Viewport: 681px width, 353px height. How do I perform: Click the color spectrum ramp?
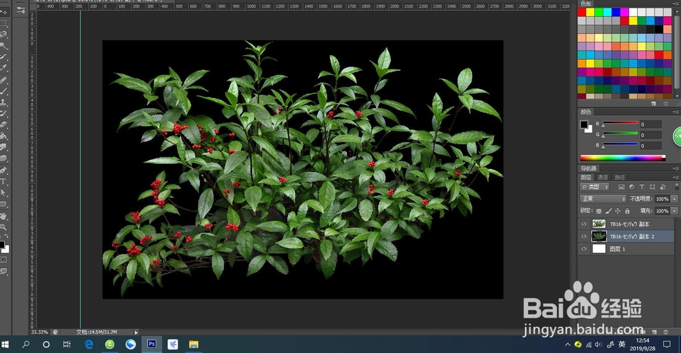(x=622, y=158)
